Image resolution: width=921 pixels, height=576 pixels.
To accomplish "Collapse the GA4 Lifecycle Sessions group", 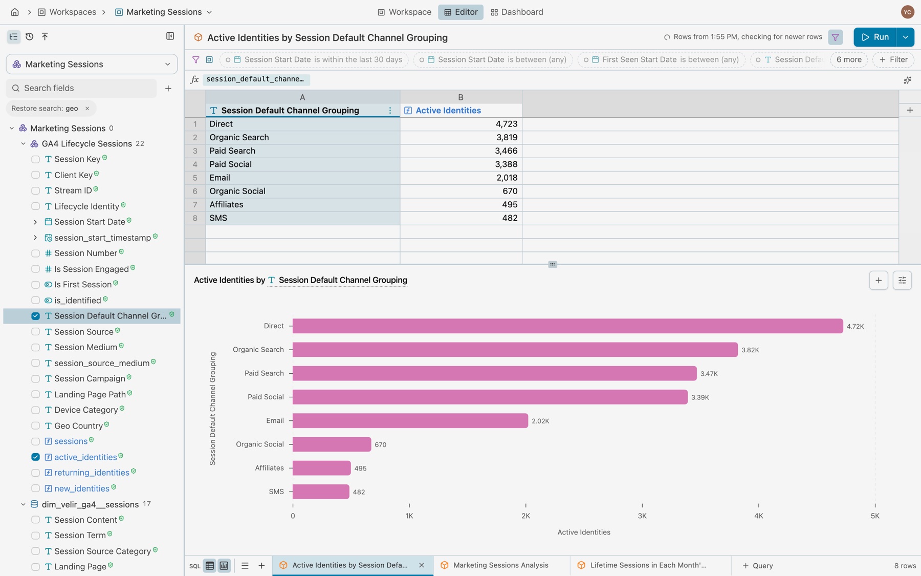I will click(x=23, y=144).
